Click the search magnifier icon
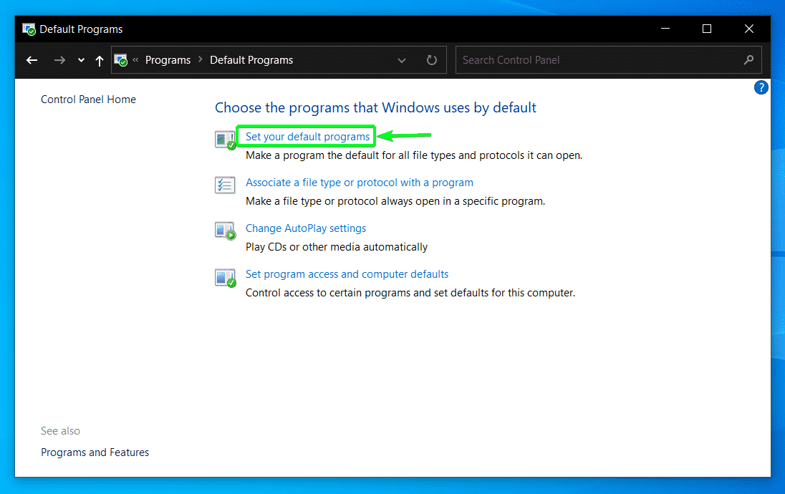The width and height of the screenshot is (785, 494). click(x=748, y=60)
